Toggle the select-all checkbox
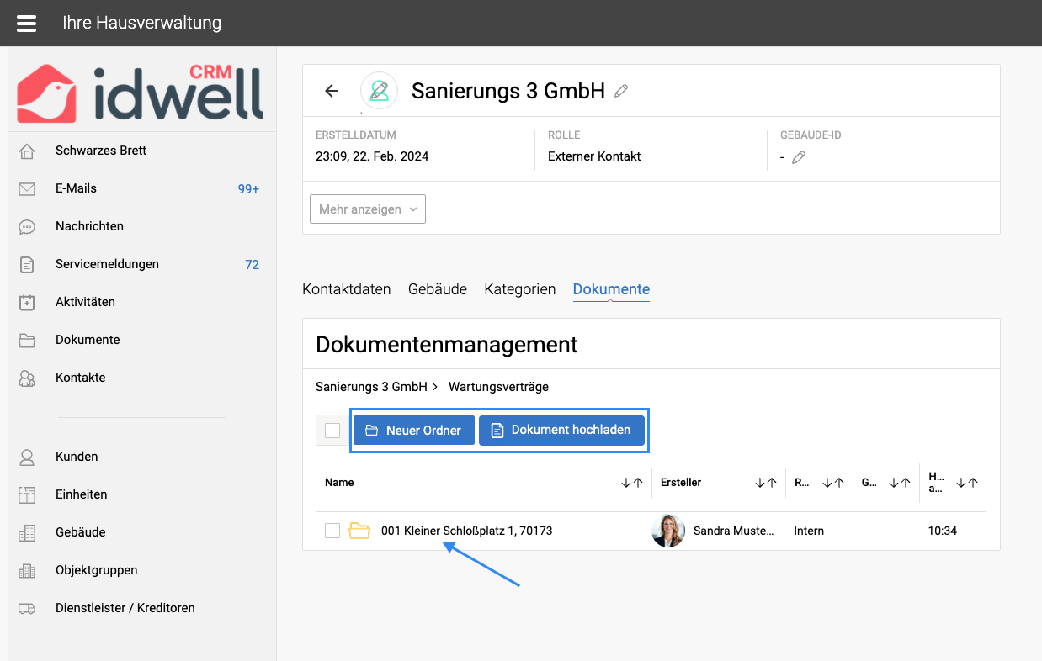The width and height of the screenshot is (1042, 661). coord(332,431)
